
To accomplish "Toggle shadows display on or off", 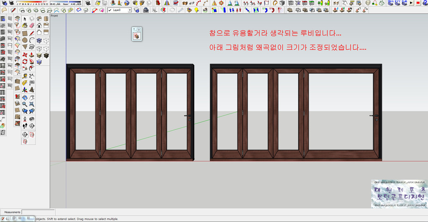I will pos(11,3).
